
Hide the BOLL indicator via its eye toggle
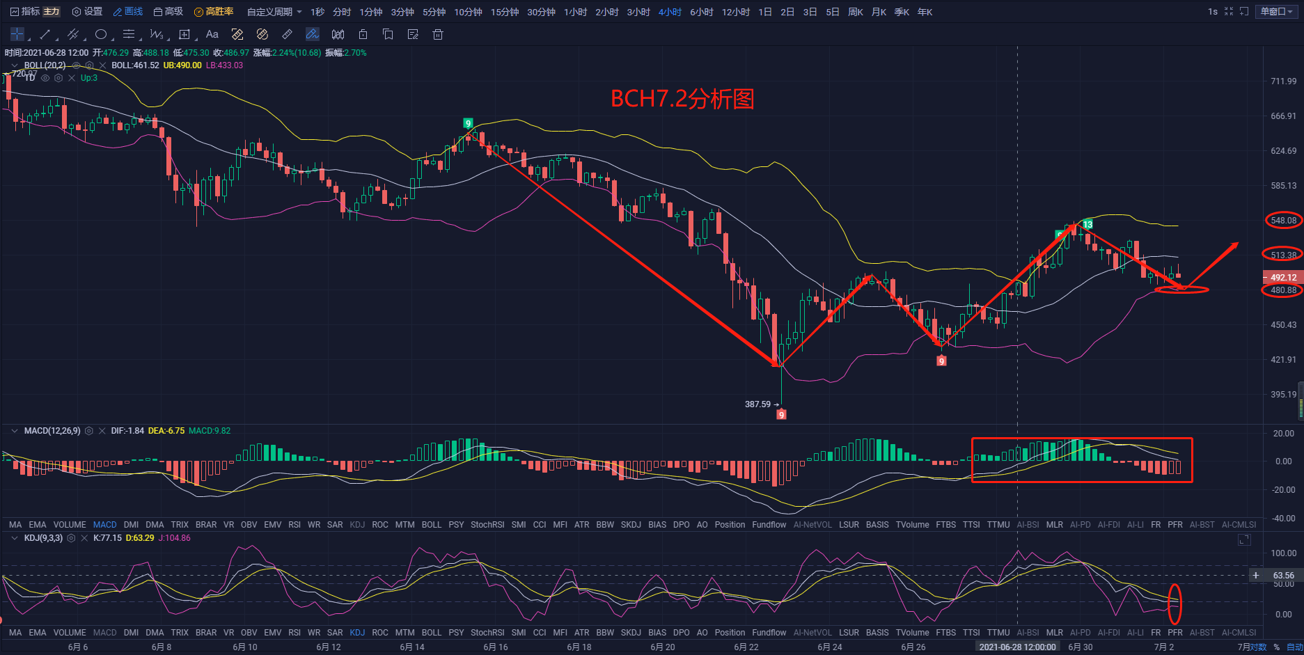(76, 65)
